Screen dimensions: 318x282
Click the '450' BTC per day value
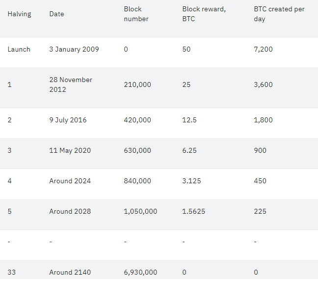tap(260, 181)
